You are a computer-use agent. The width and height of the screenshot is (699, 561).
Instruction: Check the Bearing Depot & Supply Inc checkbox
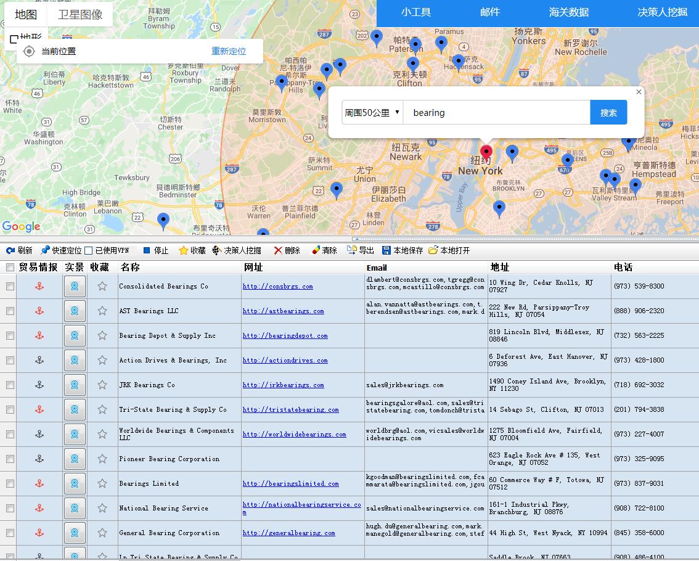10,335
